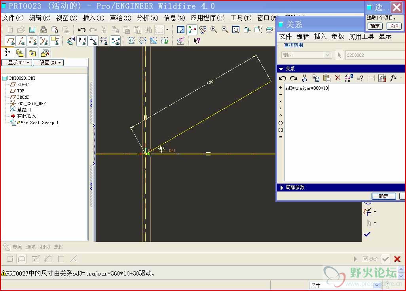
Task: Click the Feature requirements check icon
Action: (x=165, y=41)
